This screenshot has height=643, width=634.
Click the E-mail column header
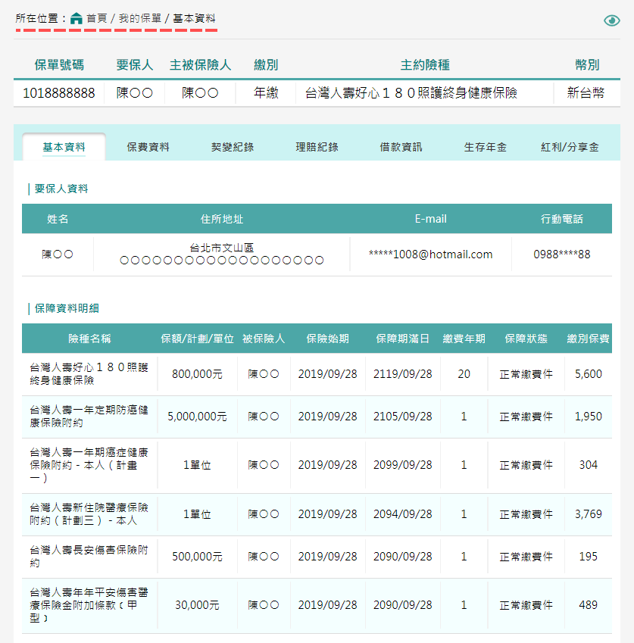[430, 219]
